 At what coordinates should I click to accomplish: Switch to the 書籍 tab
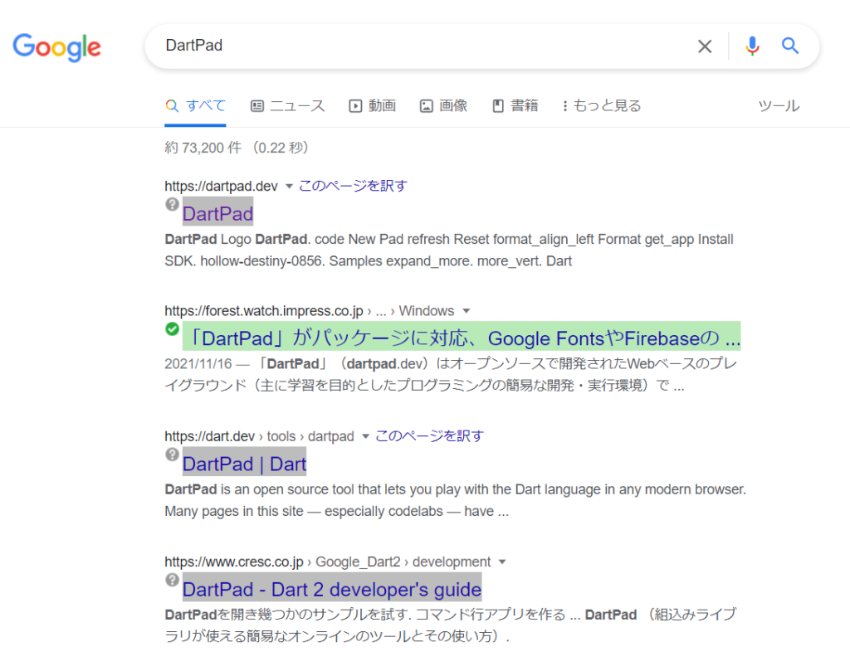[x=515, y=105]
